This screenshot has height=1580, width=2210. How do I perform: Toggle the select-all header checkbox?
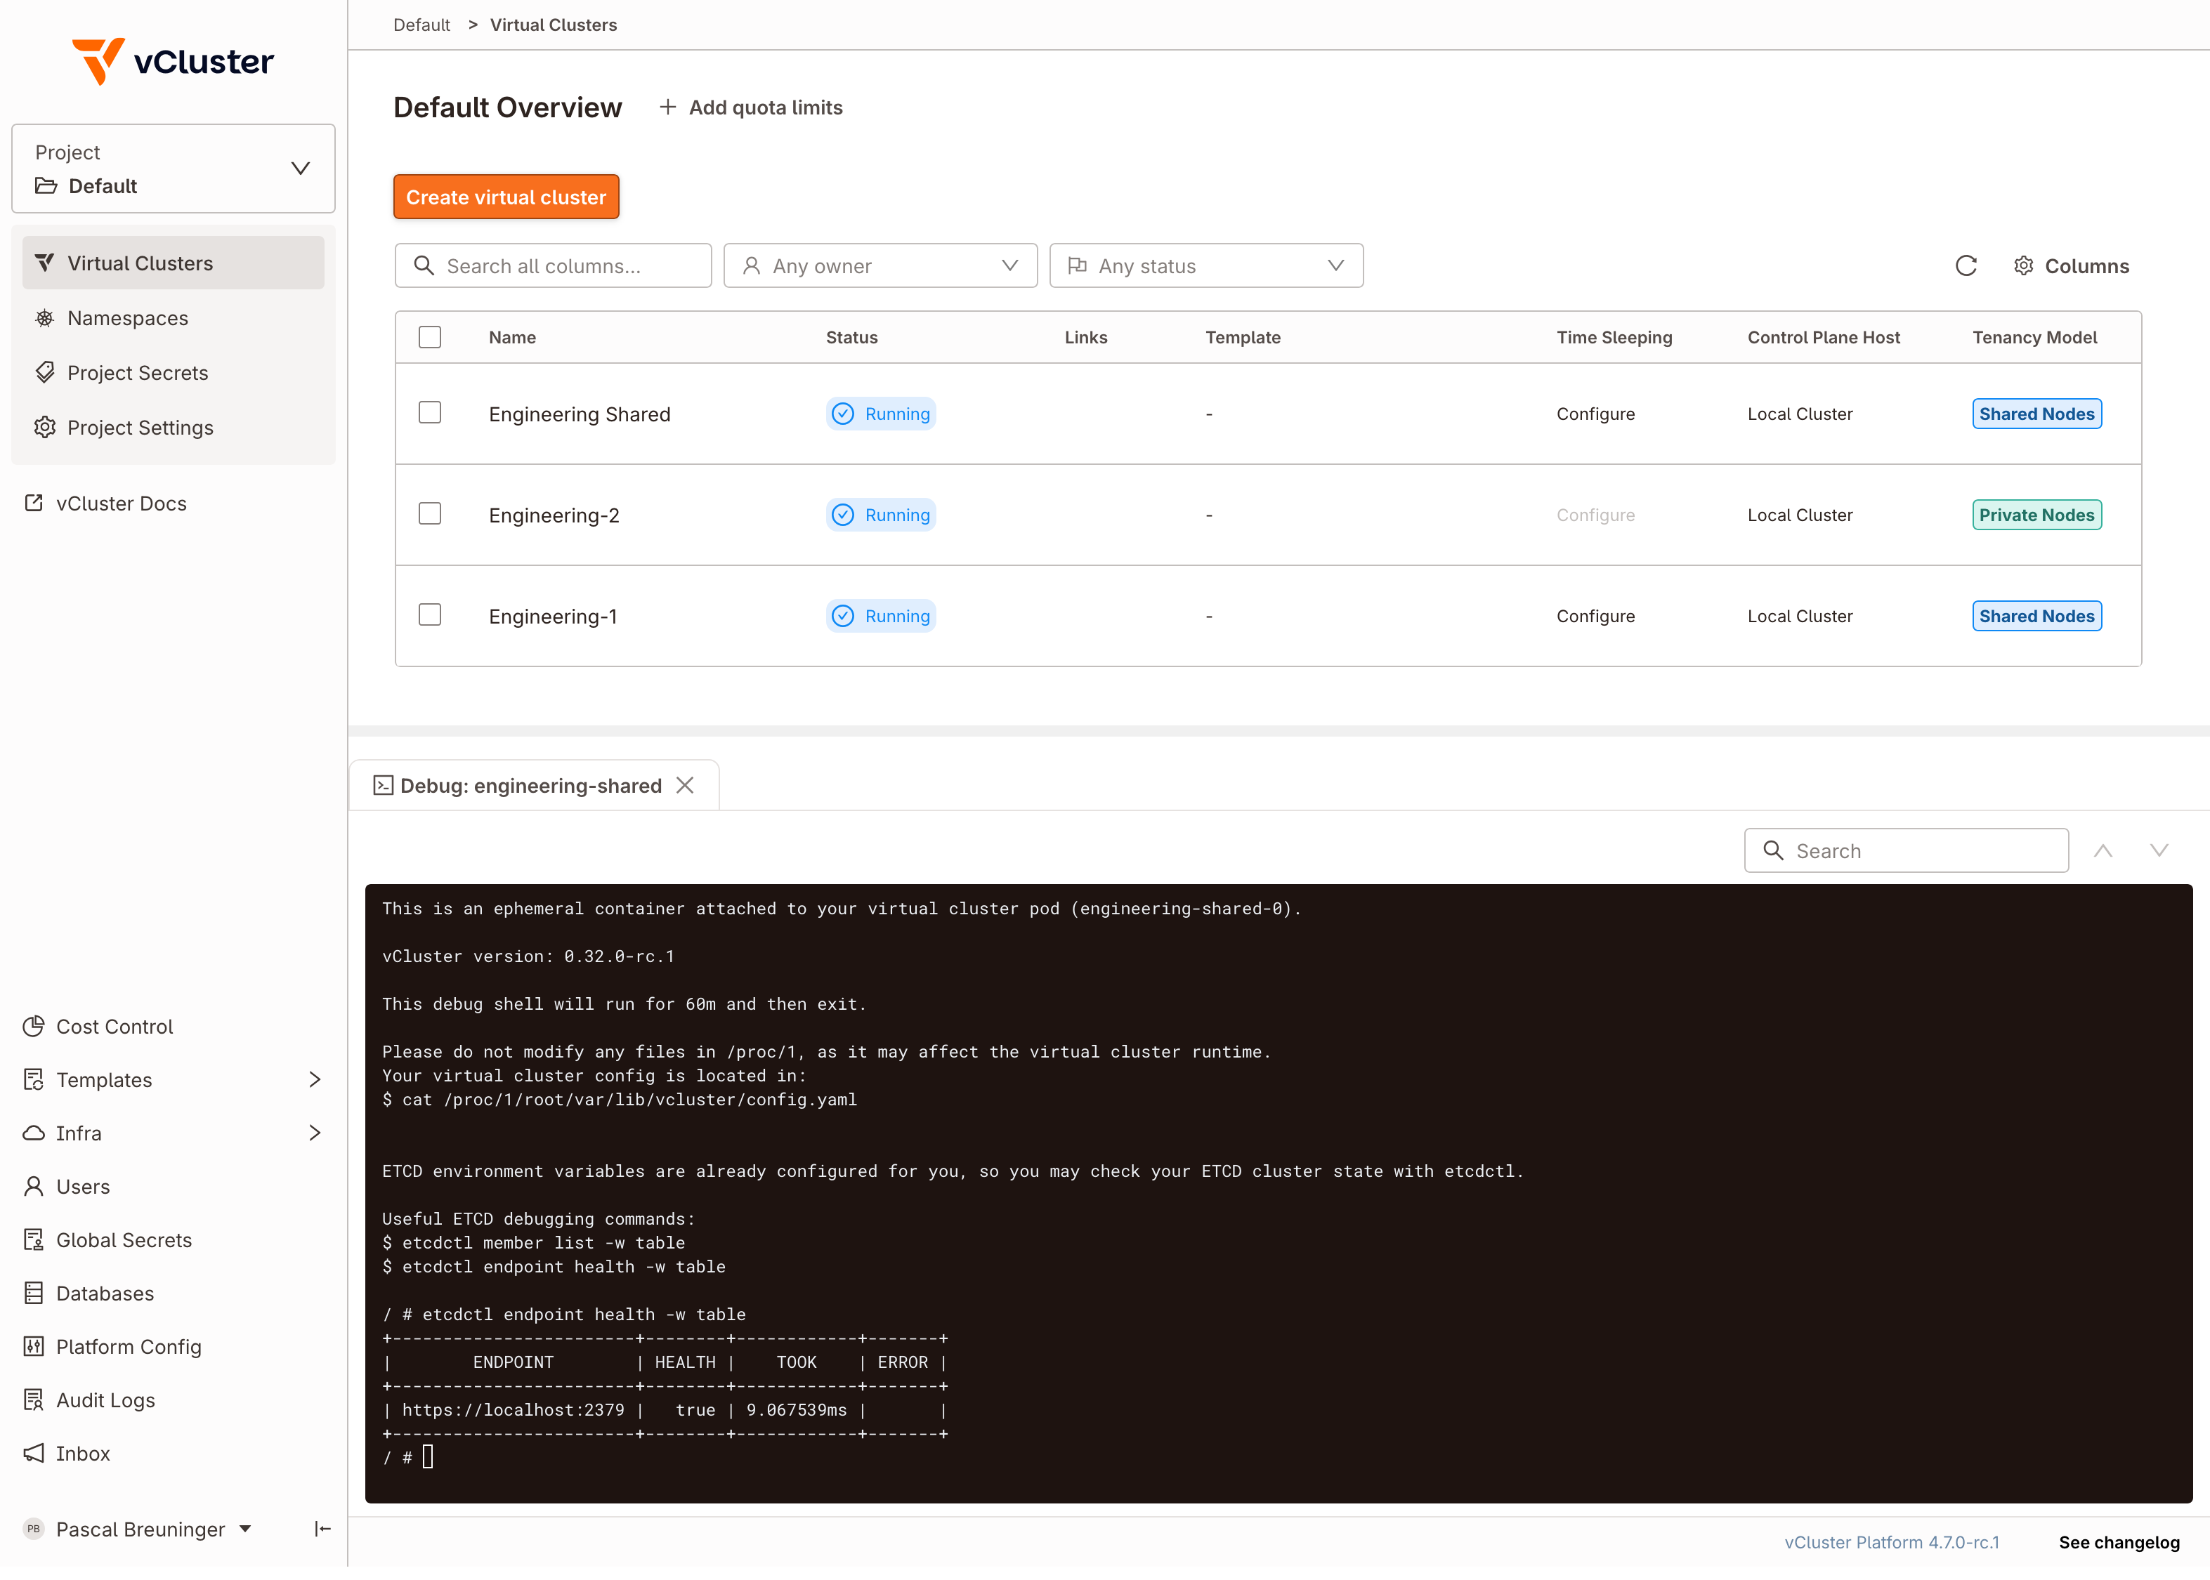click(x=429, y=338)
